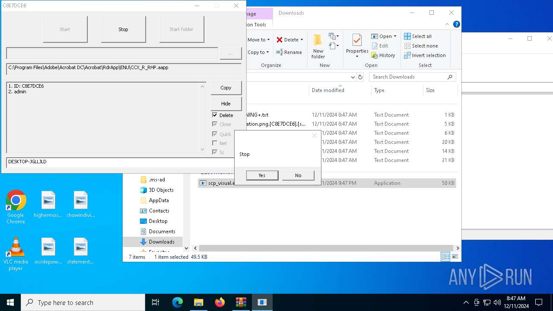This screenshot has height=311, width=553.
Task: Switch Explorer to large icons view
Action: click(455, 257)
